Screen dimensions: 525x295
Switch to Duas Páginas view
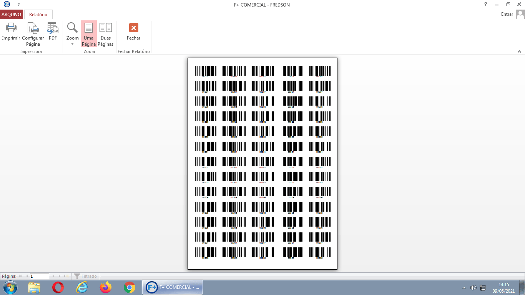pyautogui.click(x=105, y=34)
